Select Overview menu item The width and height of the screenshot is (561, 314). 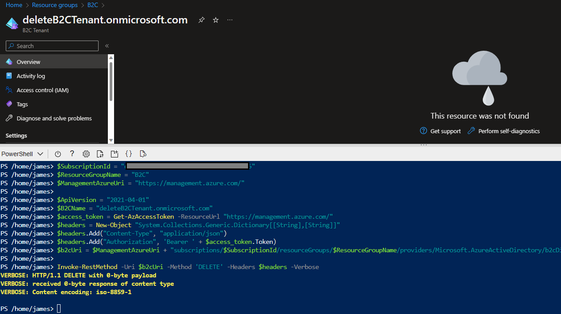53,62
